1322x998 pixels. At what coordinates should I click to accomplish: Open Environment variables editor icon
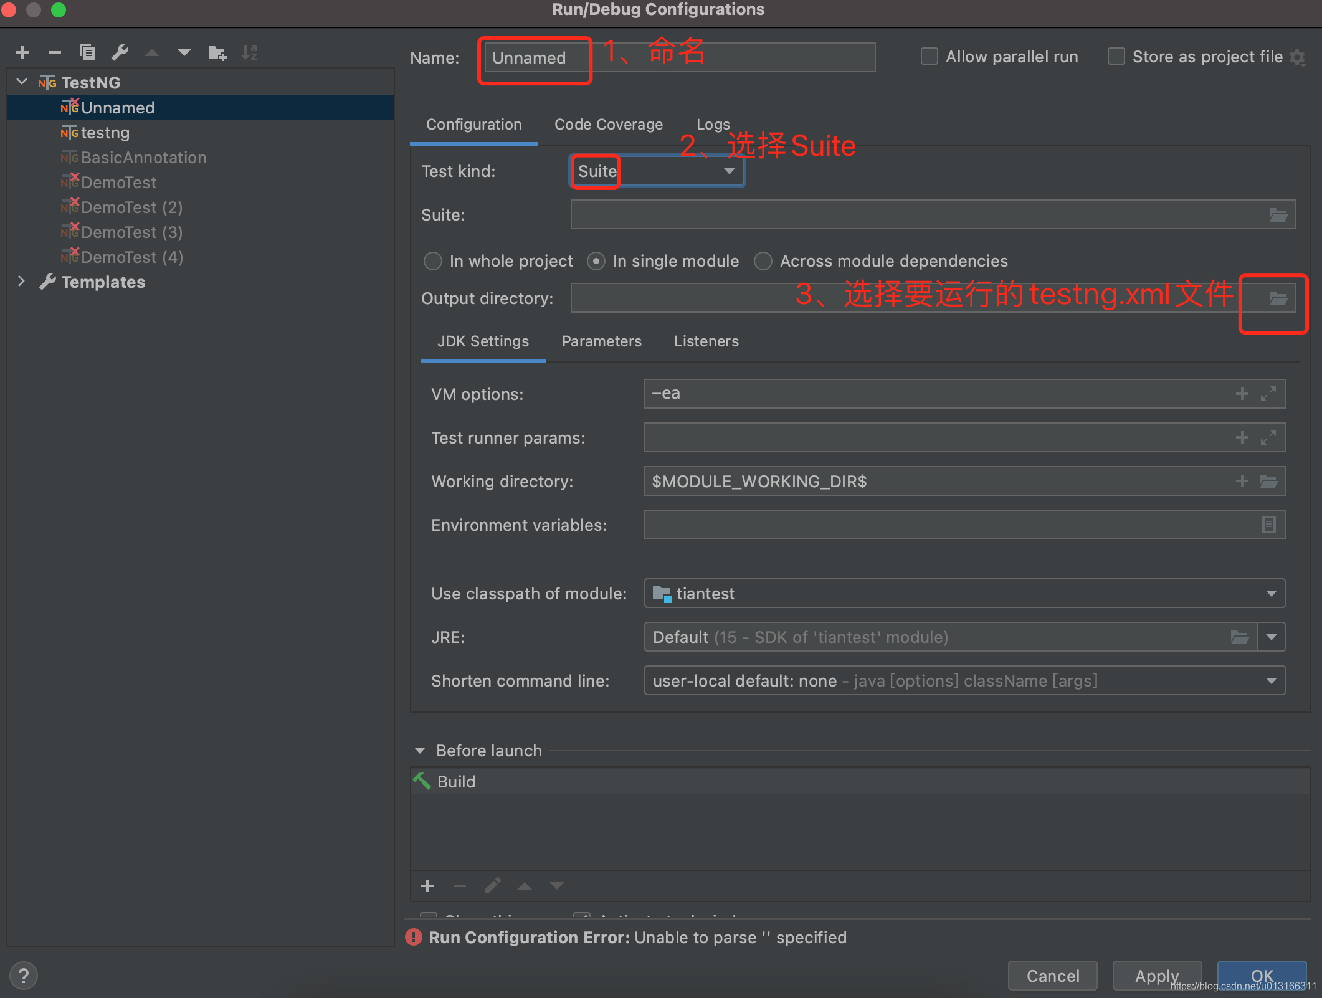point(1268,525)
